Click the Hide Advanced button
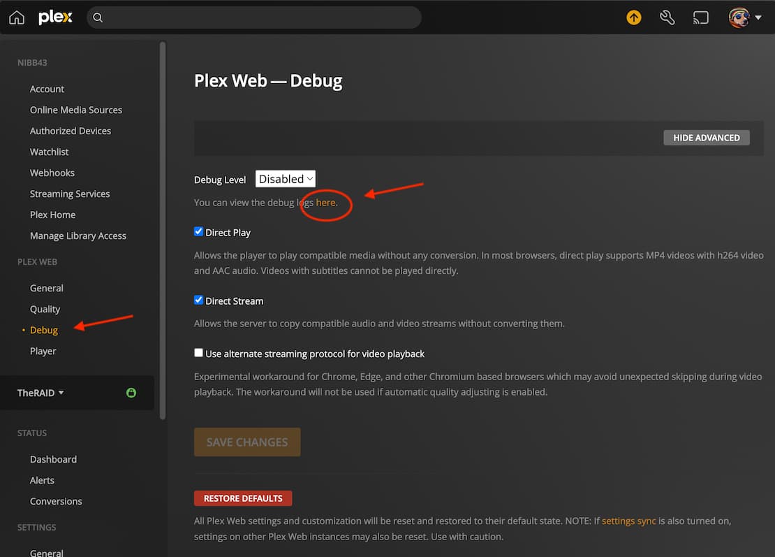This screenshot has width=775, height=557. coord(707,138)
